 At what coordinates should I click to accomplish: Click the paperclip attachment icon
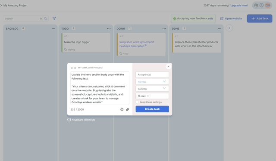pos(128,109)
